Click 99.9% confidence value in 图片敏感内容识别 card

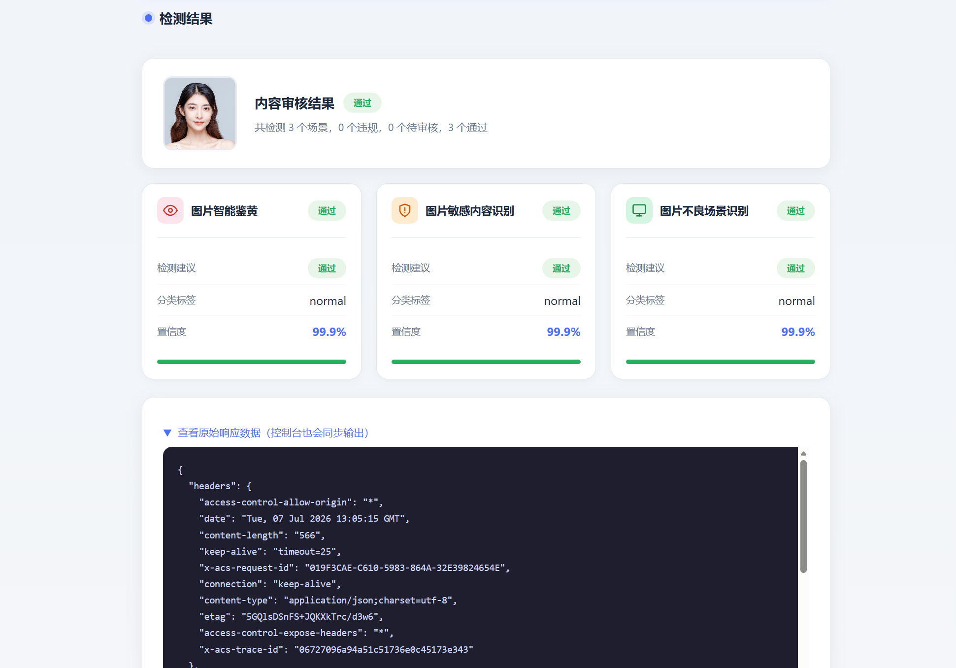coord(564,332)
